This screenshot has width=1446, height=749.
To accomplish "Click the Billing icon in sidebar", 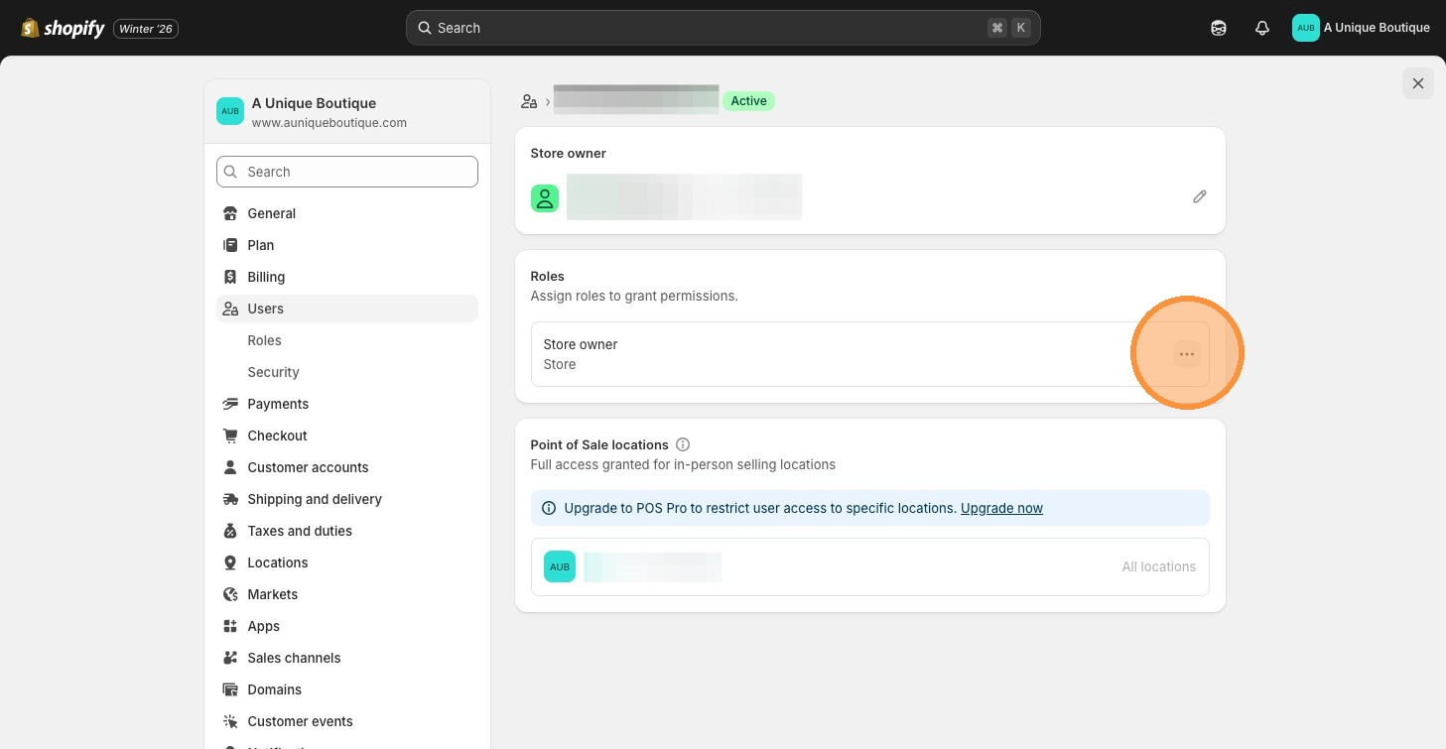I will (x=230, y=277).
